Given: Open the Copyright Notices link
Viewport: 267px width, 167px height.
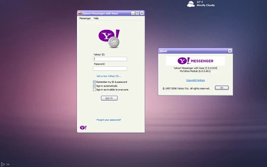Looking at the screenshot, I should 195,80.
